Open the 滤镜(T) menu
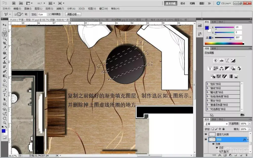This screenshot has height=158, width=253. pos(59,9)
